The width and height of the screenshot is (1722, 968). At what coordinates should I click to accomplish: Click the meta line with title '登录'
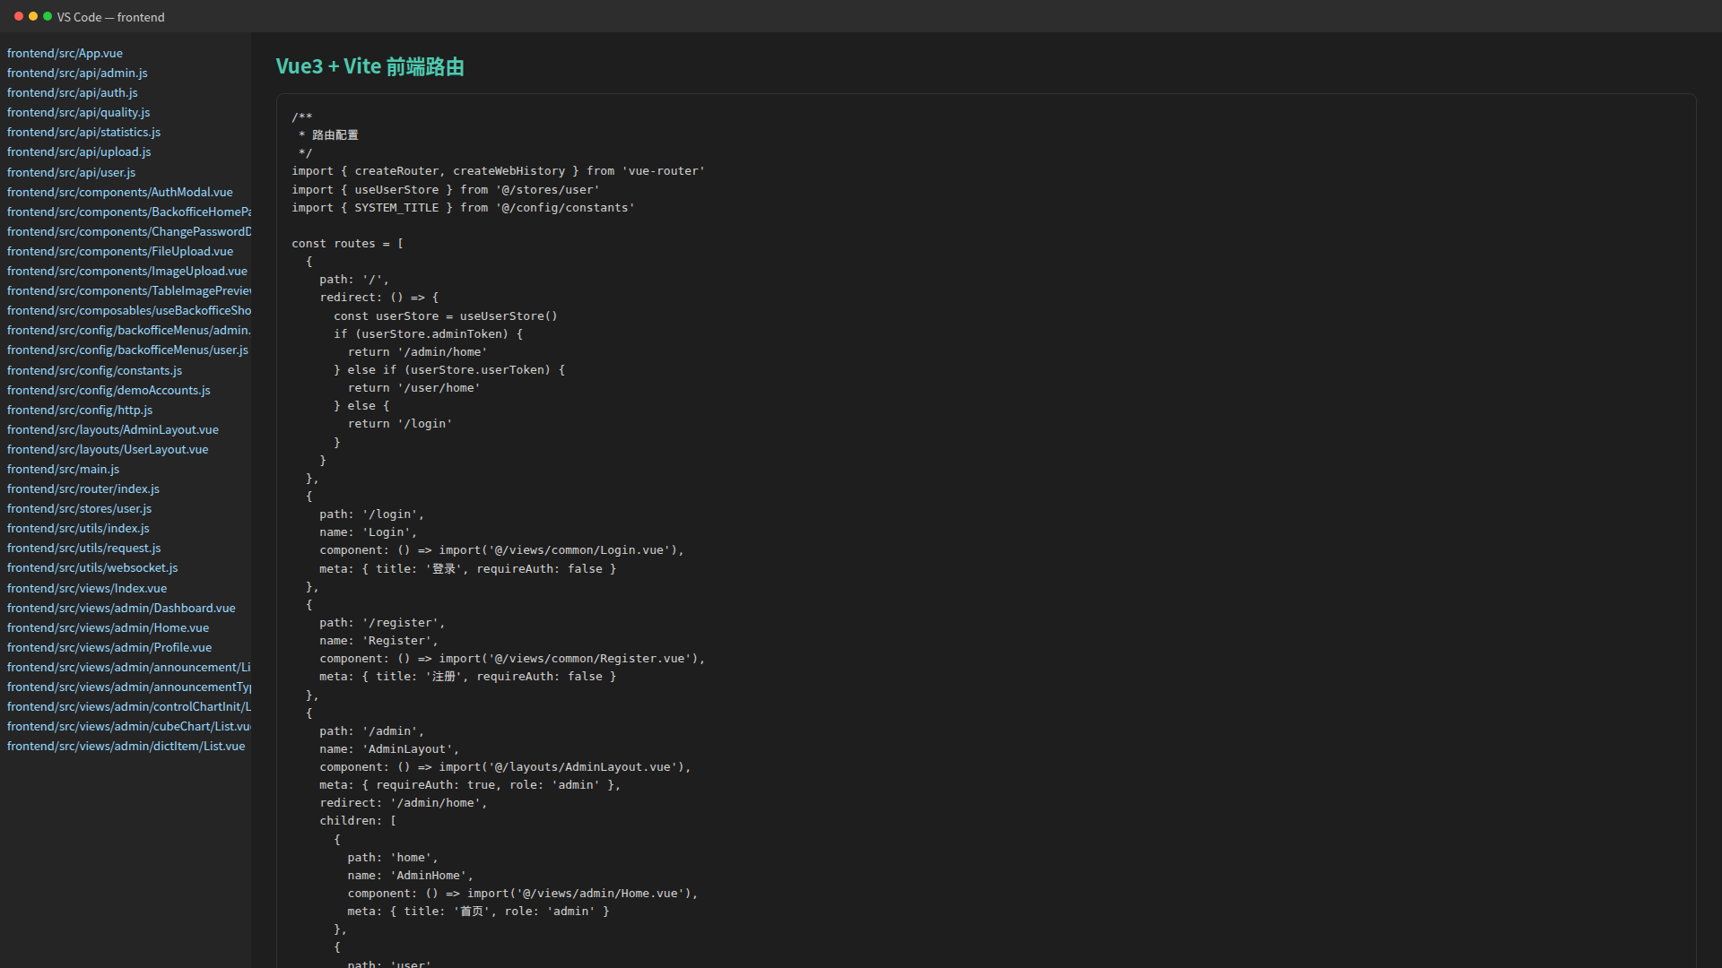tap(468, 568)
